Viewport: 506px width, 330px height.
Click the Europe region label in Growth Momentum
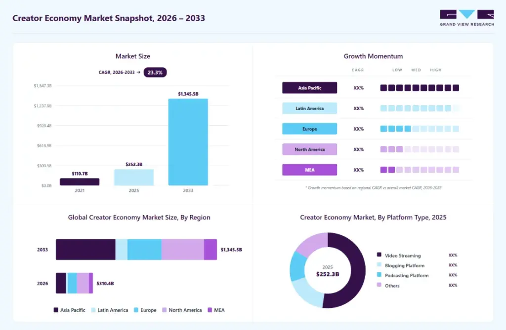pos(309,129)
